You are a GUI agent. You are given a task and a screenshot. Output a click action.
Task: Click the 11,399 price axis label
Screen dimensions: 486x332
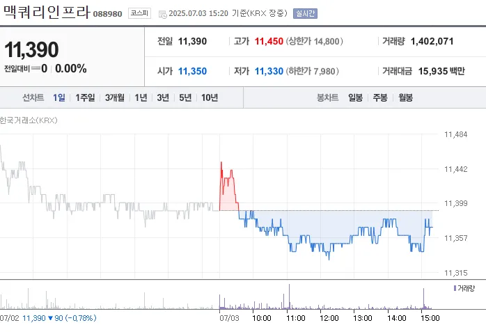pos(455,203)
